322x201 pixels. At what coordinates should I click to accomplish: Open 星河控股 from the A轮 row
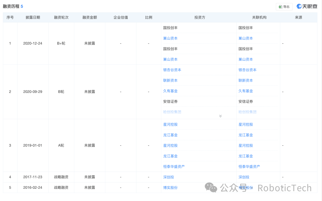coord(170,124)
